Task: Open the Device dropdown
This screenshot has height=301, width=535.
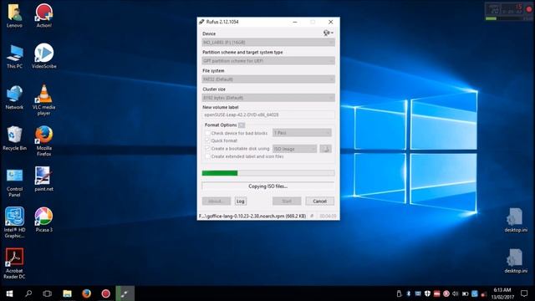Action: click(268, 43)
